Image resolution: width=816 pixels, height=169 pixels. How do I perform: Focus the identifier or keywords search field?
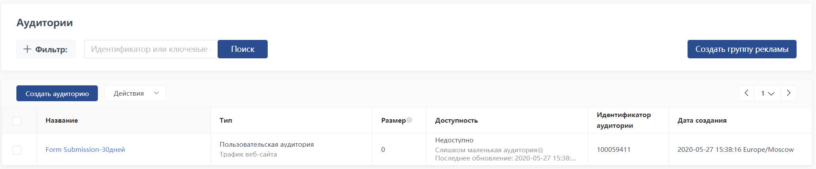click(x=151, y=49)
